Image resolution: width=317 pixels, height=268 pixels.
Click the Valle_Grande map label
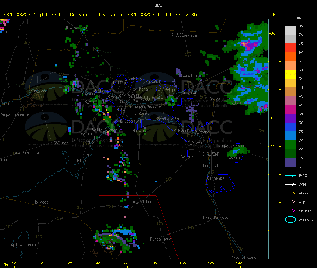(105, 130)
